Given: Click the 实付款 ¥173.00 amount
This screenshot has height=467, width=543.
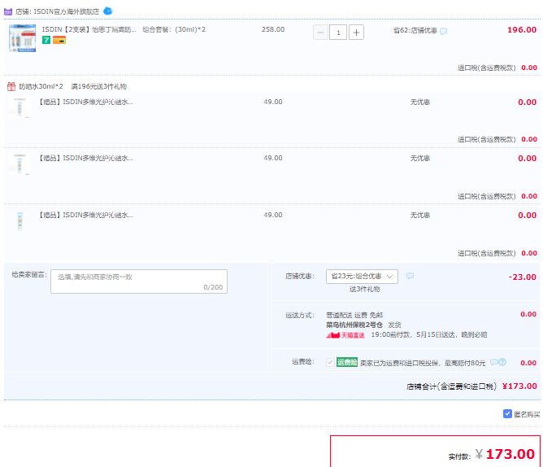Looking at the screenshot, I should [x=506, y=454].
